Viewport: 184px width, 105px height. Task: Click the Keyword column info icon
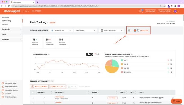pyautogui.click(x=63, y=93)
